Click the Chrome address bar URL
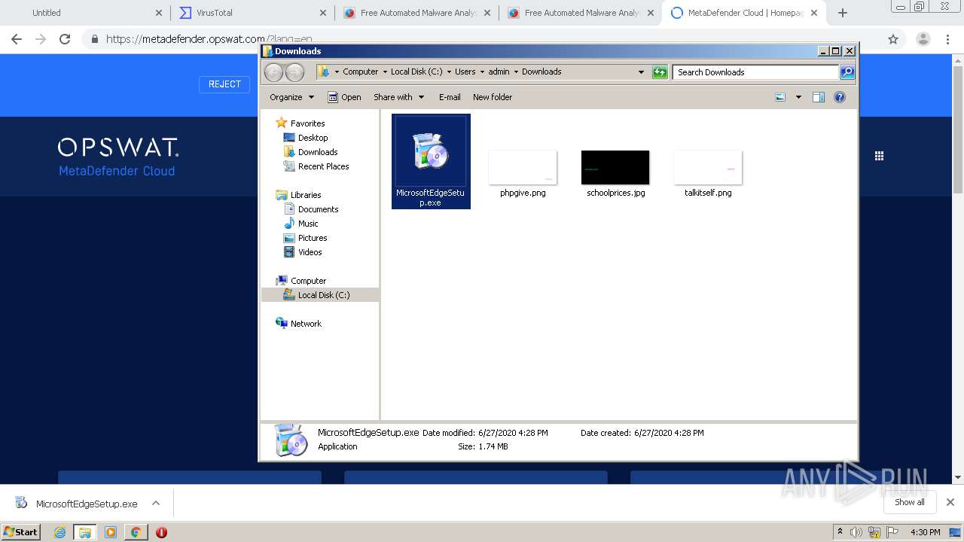The height and width of the screenshot is (542, 964). tap(209, 39)
